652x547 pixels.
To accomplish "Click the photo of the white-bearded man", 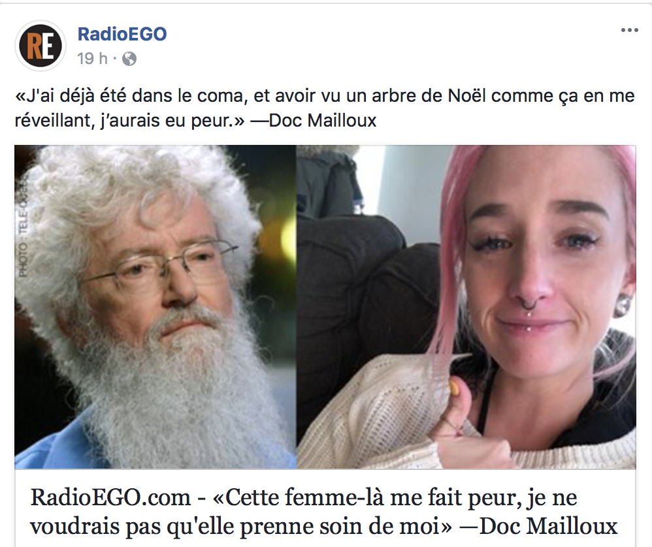I will tap(155, 307).
